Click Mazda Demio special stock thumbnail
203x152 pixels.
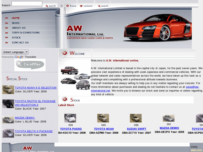(x=8, y=120)
